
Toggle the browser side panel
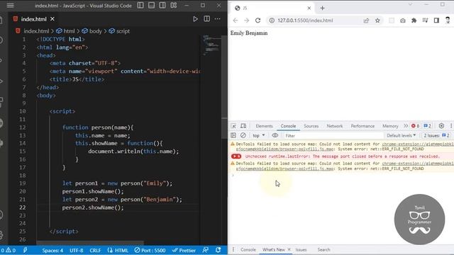coord(436,21)
